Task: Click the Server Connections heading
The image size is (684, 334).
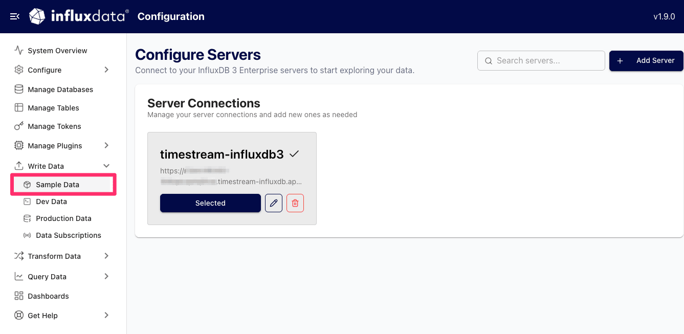Action: [204, 103]
